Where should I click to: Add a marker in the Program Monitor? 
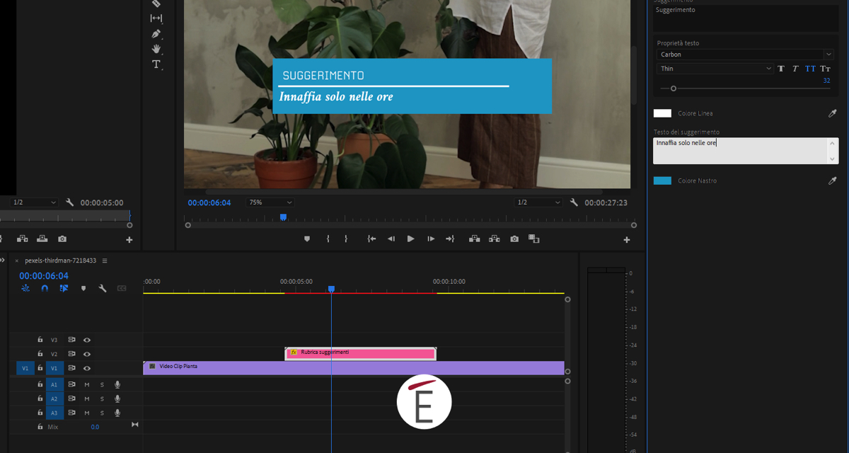coord(307,239)
